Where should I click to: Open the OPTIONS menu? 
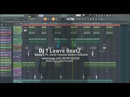click(x=16, y=16)
